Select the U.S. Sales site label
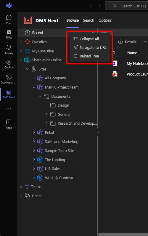The image size is (148, 236). (53, 168)
